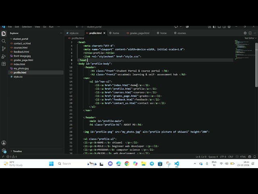Open grades_page.html in explorer
258x194 pixels.
23,60
